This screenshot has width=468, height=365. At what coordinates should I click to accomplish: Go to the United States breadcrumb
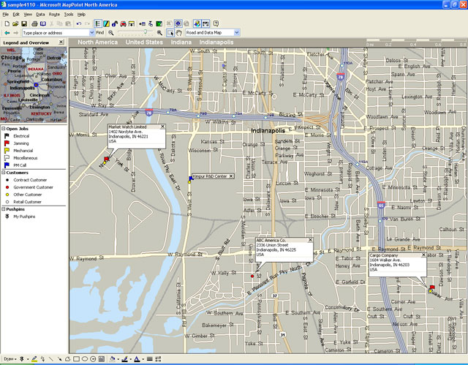(x=144, y=42)
